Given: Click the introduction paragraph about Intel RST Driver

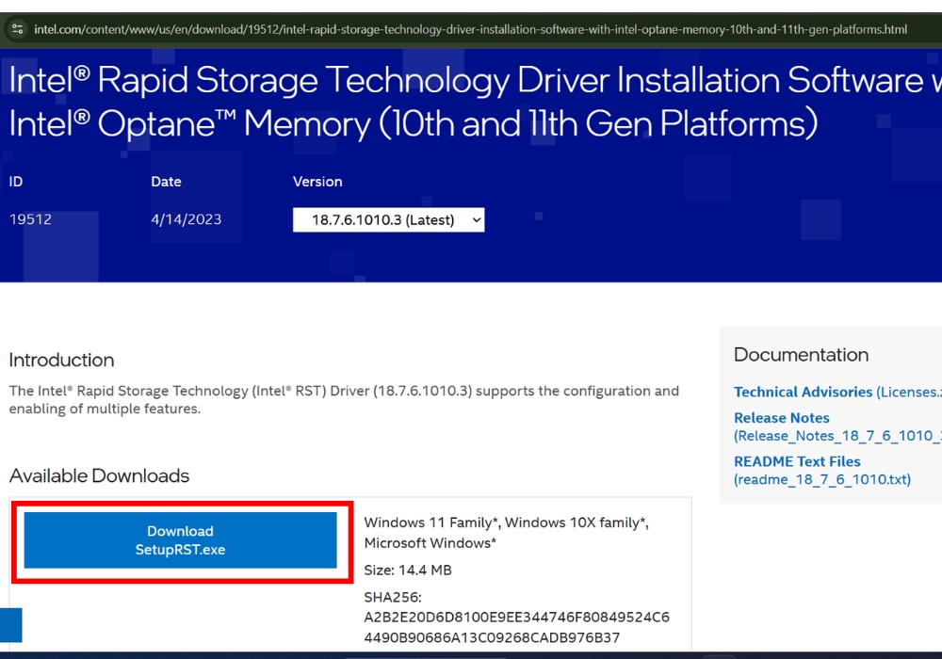Looking at the screenshot, I should tap(344, 400).
